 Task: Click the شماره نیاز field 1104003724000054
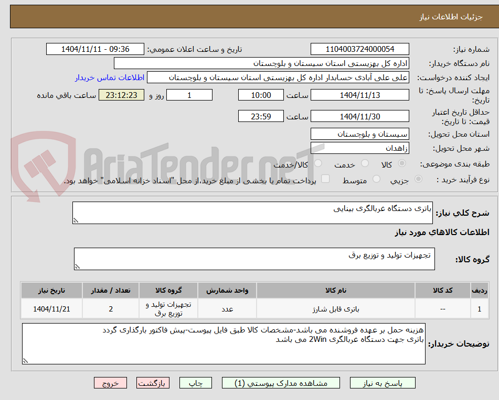pyautogui.click(x=359, y=49)
